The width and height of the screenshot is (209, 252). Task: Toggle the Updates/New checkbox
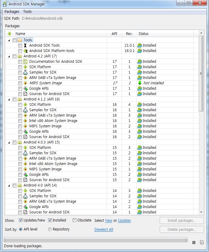pos(21,220)
